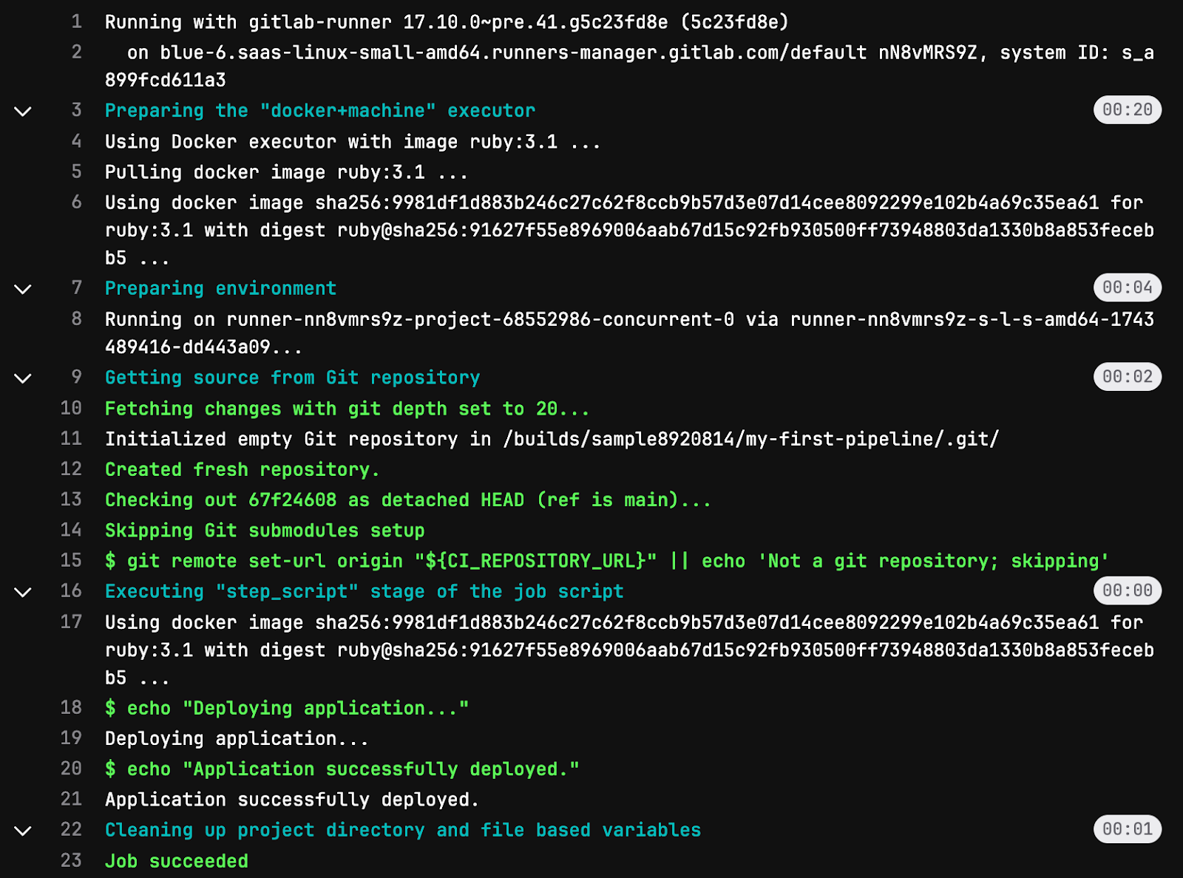Image resolution: width=1183 pixels, height=878 pixels.
Task: Collapse the Executing "step_script" stage chevron
Action: pos(23,592)
